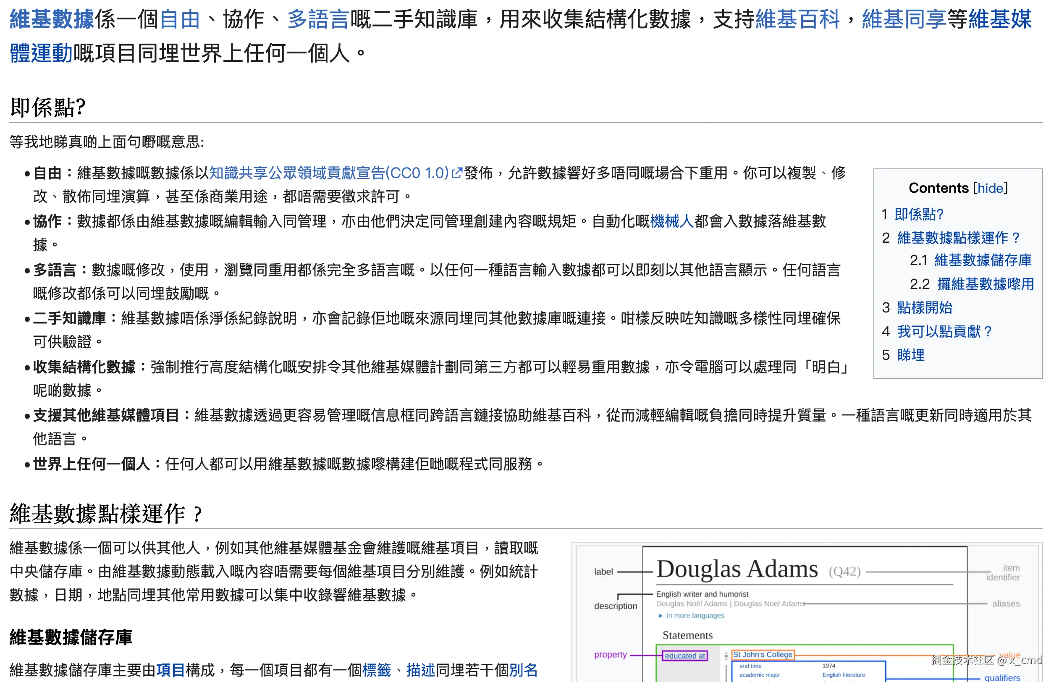Jump to contents entry 4 我可以點貢獻？
This screenshot has width=1059, height=682.
pyautogui.click(x=945, y=331)
